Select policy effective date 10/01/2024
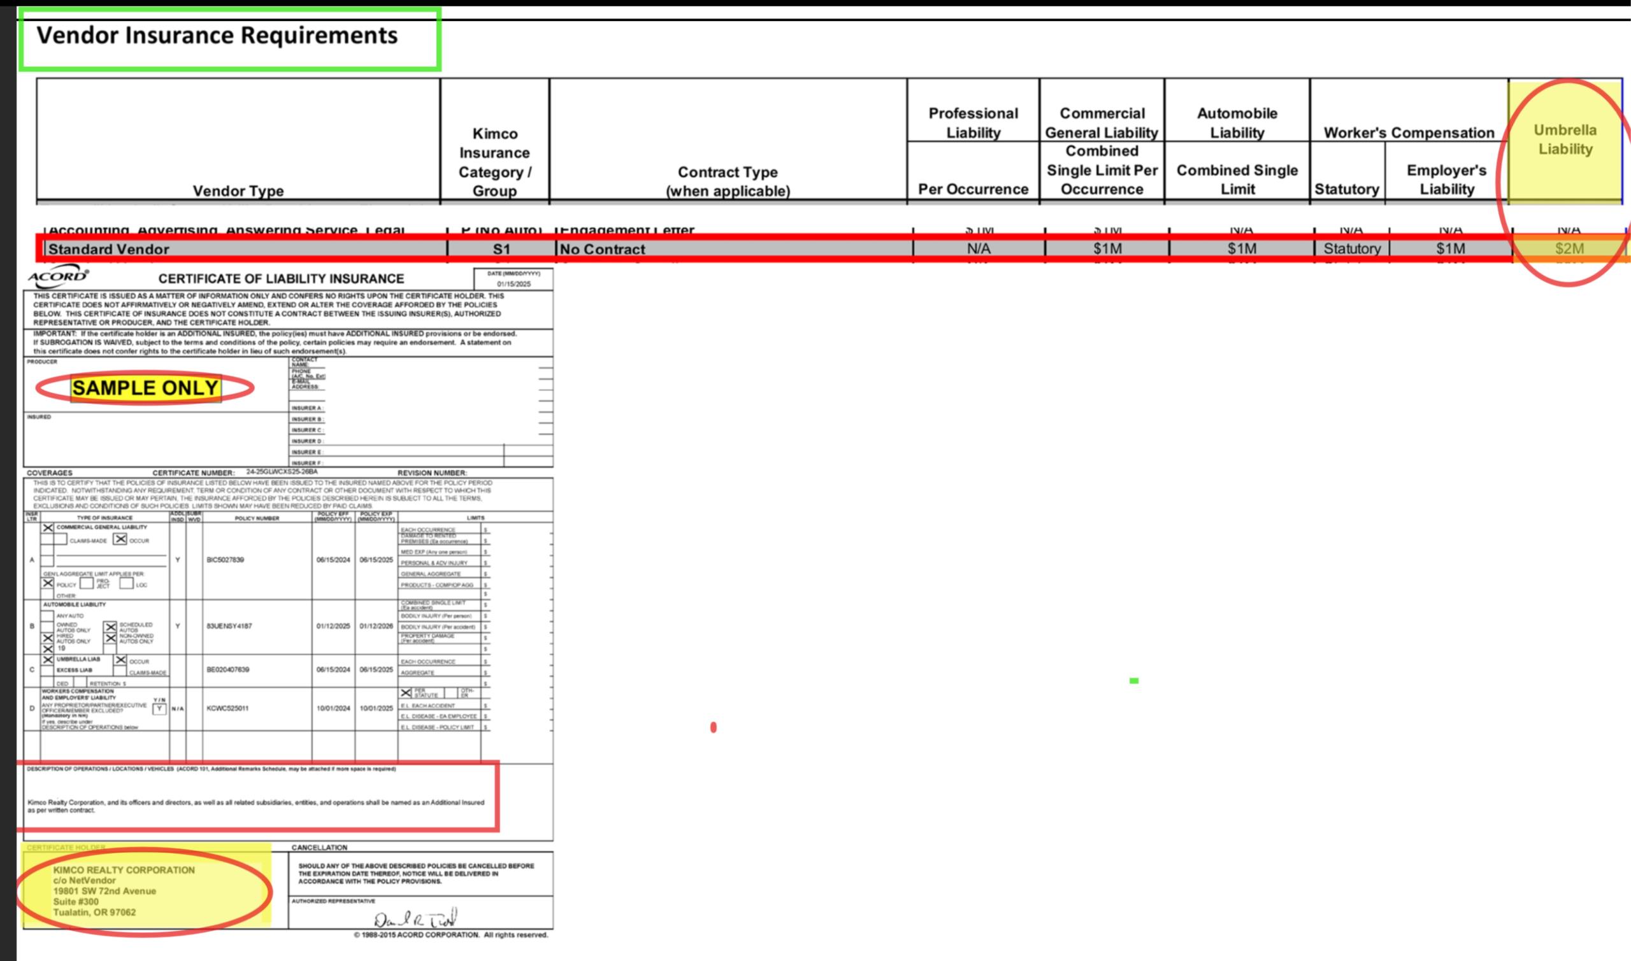1631x961 pixels. point(333,708)
